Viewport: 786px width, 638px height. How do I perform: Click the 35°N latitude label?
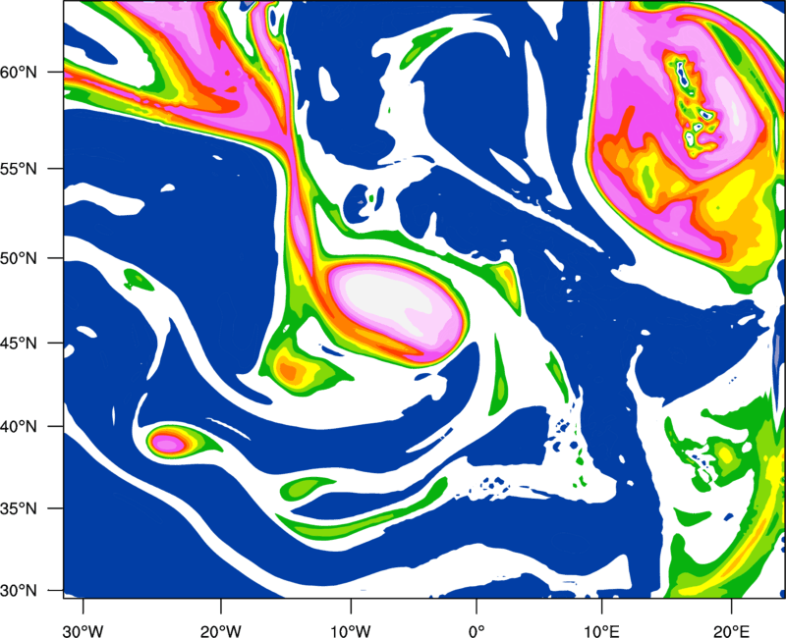(x=19, y=508)
